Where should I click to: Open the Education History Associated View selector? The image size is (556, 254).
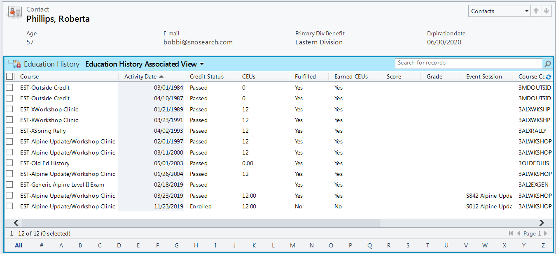click(145, 64)
